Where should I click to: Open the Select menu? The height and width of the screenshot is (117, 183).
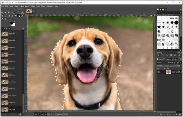coord(12,6)
